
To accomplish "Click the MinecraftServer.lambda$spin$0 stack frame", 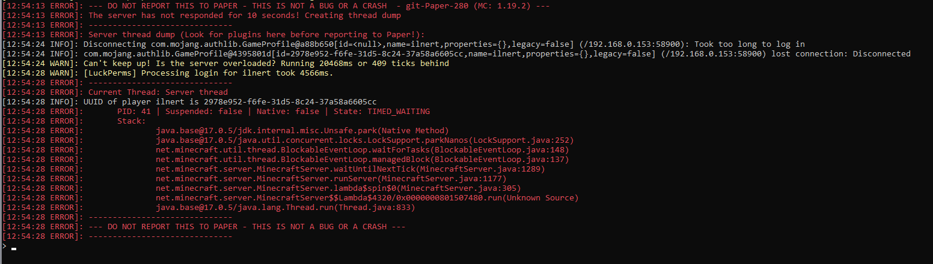I will click(257, 188).
